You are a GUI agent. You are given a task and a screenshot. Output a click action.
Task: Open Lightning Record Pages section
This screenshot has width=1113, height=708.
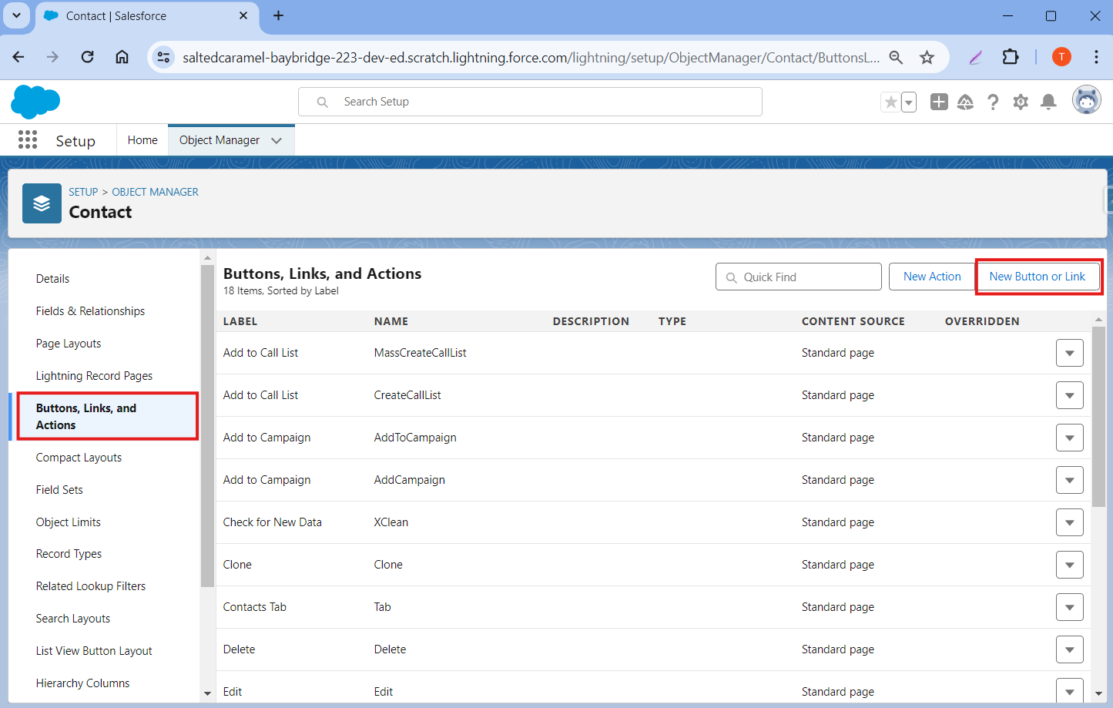94,376
